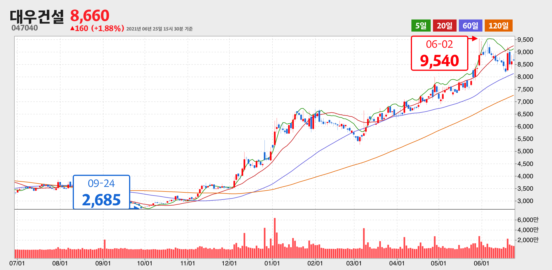Screen dimensions: 552x270
Task: Click the tall volume bar after 03/01
Action: (x=364, y=243)
